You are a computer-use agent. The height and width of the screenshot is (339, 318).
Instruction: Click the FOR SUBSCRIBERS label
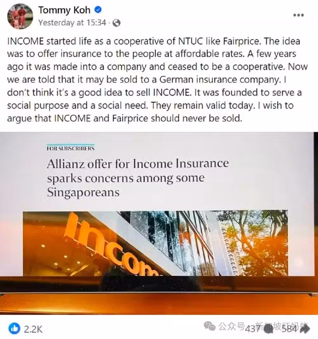[x=71, y=148]
